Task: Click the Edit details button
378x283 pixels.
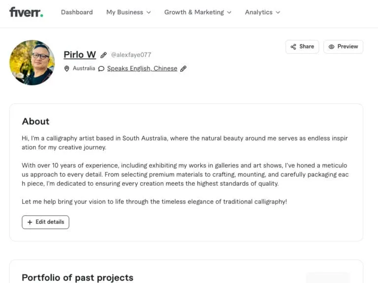Action: tap(45, 222)
